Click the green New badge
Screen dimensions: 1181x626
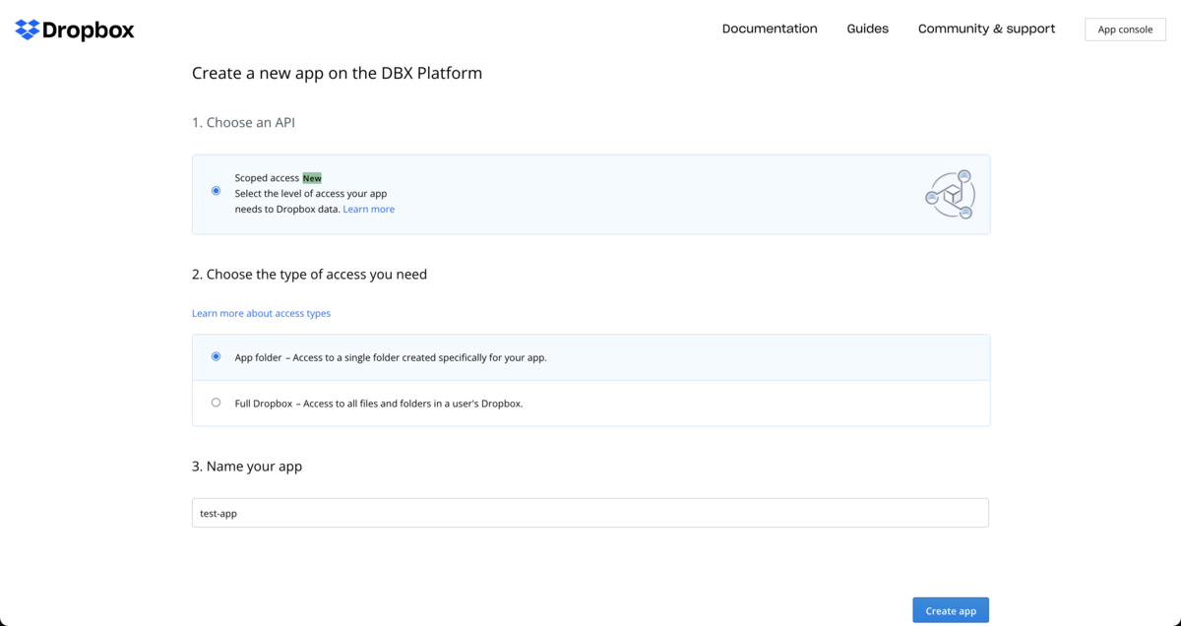312,178
